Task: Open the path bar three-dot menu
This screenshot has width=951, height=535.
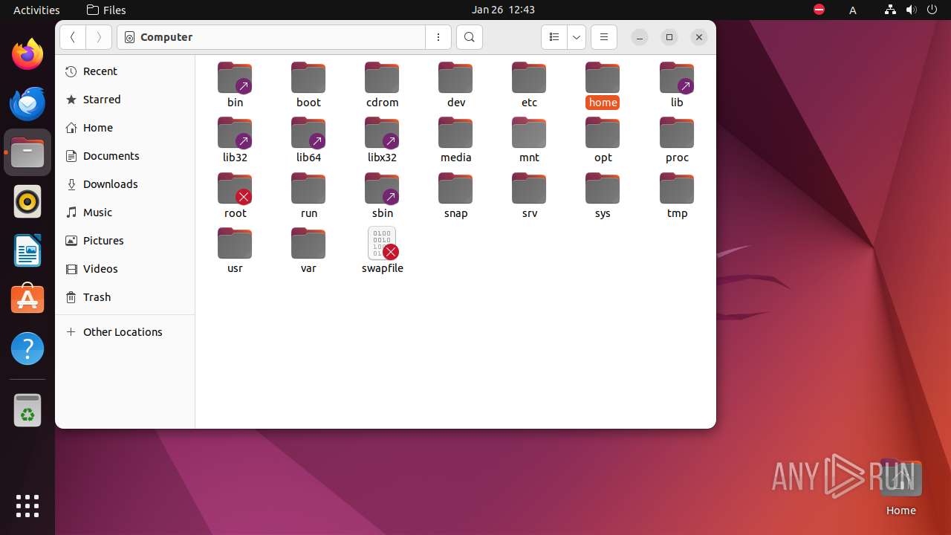Action: pos(438,37)
